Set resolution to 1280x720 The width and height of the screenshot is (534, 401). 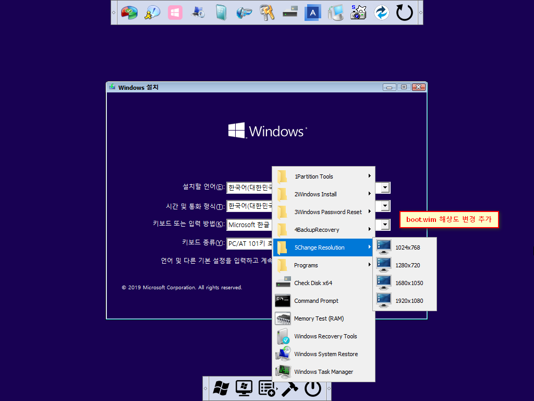[x=405, y=265]
